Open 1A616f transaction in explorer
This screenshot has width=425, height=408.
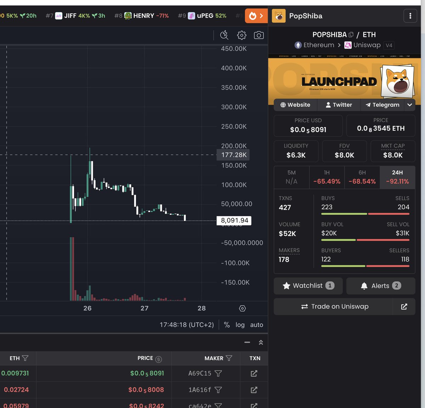254,390
